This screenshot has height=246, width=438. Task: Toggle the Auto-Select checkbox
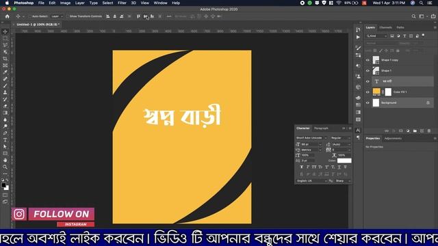point(30,16)
